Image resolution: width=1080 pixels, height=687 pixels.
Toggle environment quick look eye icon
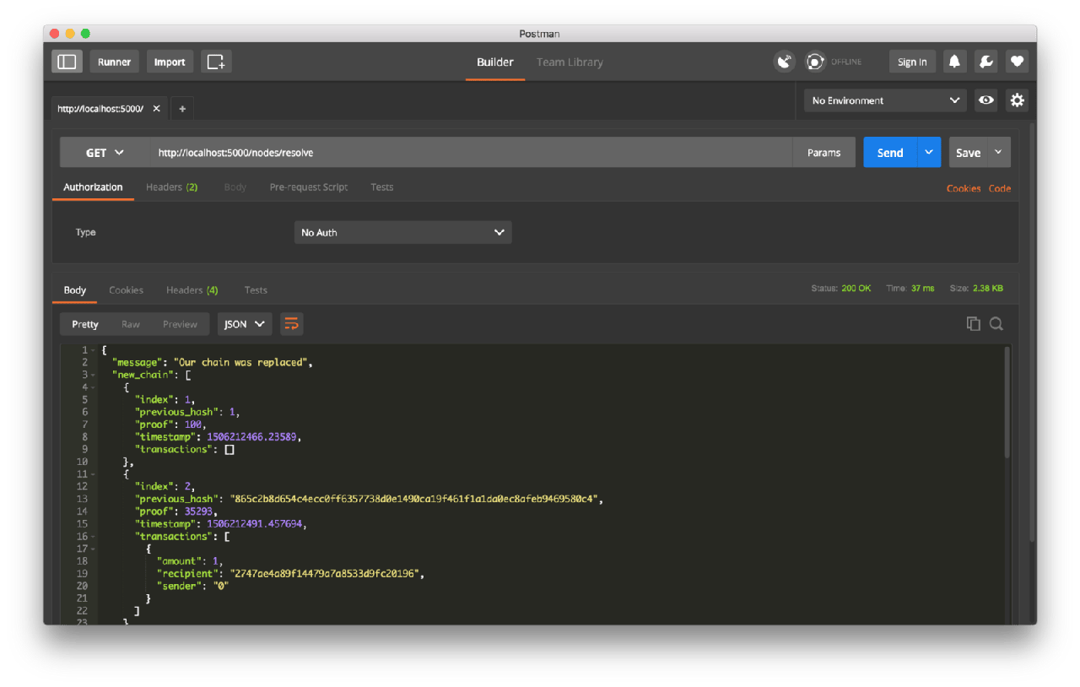point(985,100)
